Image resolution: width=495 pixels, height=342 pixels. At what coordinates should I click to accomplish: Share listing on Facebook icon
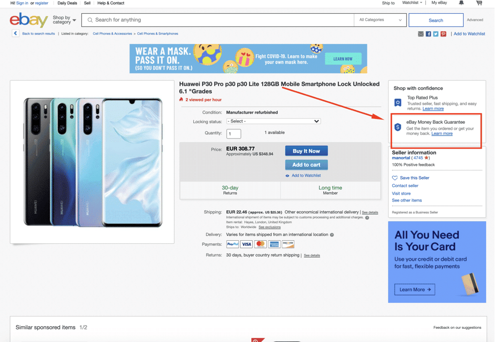[x=428, y=34]
